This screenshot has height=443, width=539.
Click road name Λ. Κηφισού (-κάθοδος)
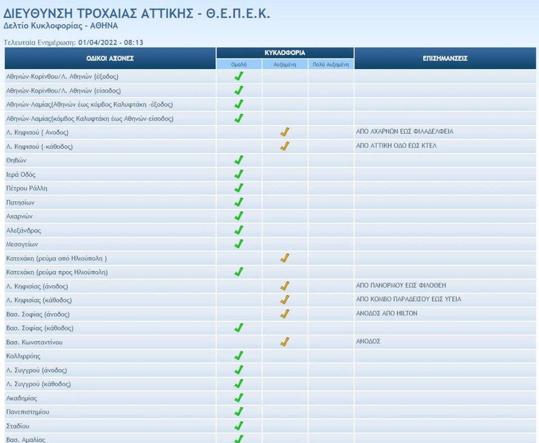(39, 147)
